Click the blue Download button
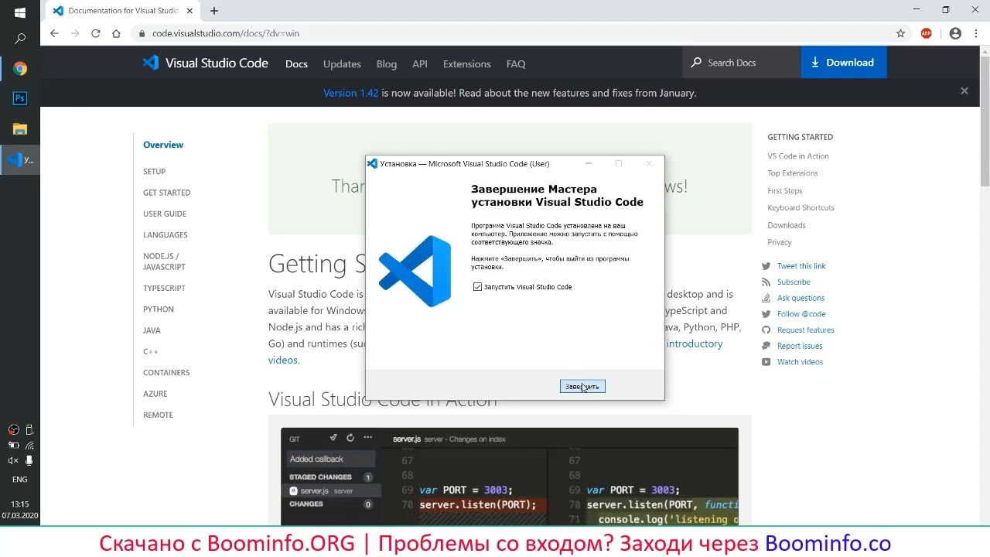The image size is (990, 557). pyautogui.click(x=844, y=63)
